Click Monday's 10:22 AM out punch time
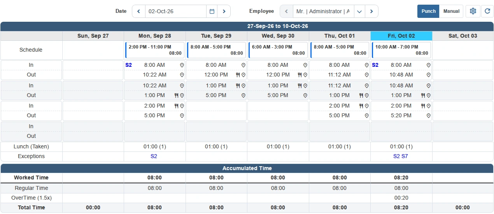494x214 pixels. pos(154,75)
